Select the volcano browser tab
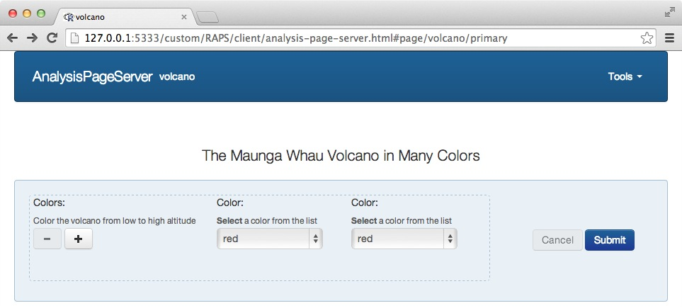This screenshot has width=682, height=308. 120,17
